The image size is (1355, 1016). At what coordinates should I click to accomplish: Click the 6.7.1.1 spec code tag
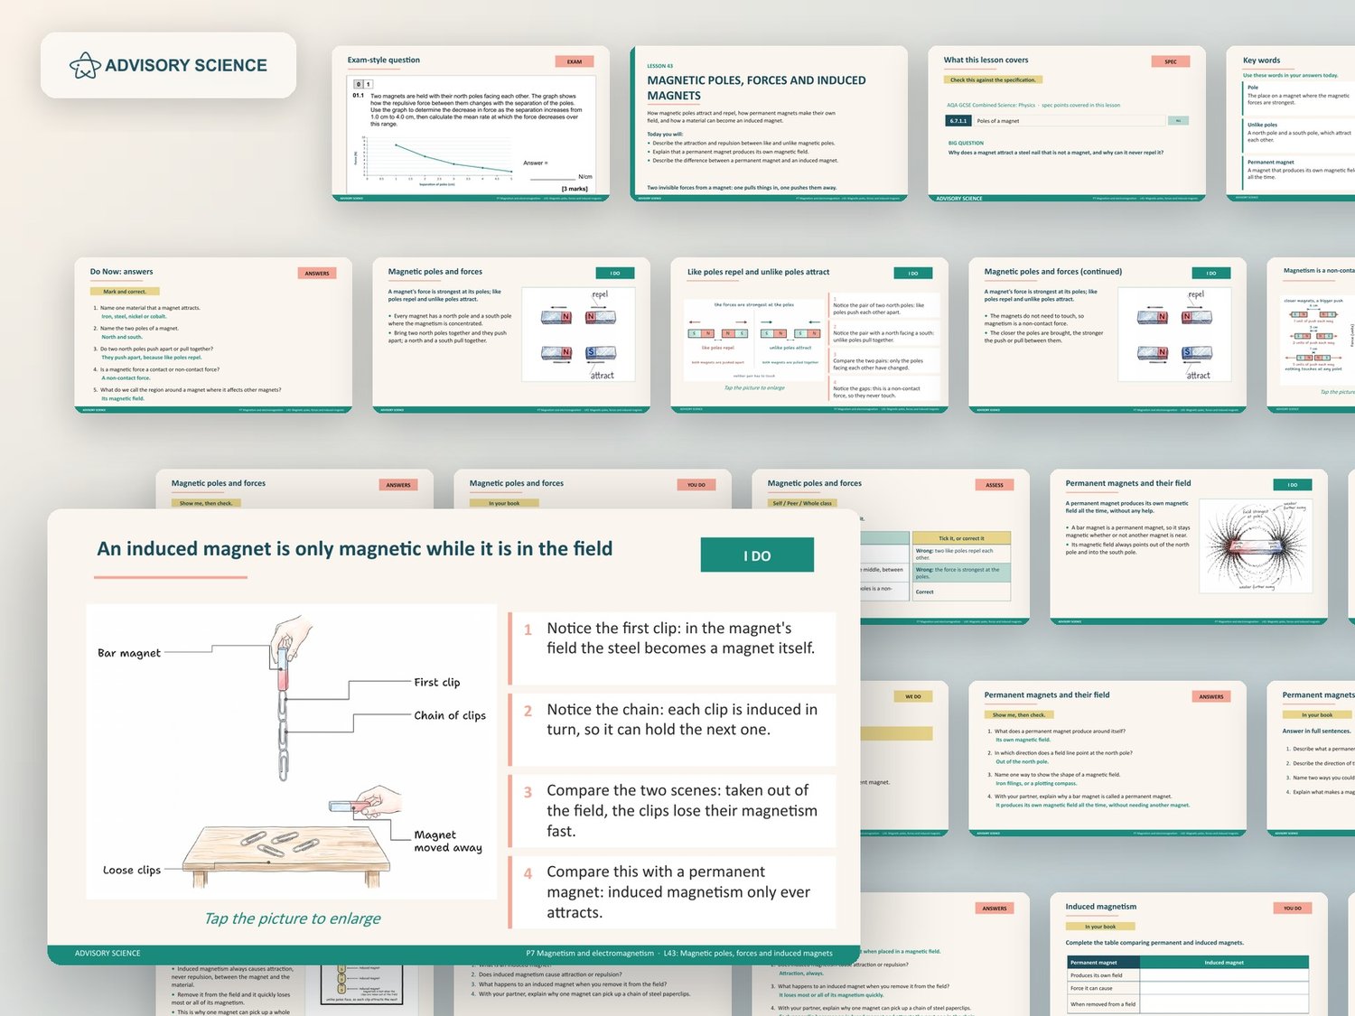tap(958, 120)
